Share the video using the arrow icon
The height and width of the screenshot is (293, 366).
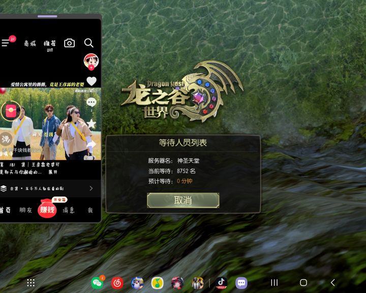(91, 145)
